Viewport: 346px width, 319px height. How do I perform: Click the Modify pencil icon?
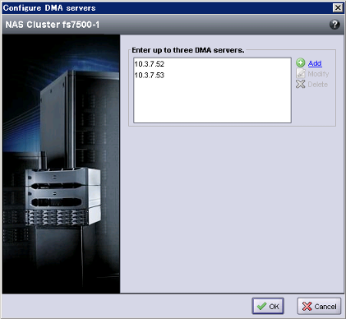(x=301, y=73)
